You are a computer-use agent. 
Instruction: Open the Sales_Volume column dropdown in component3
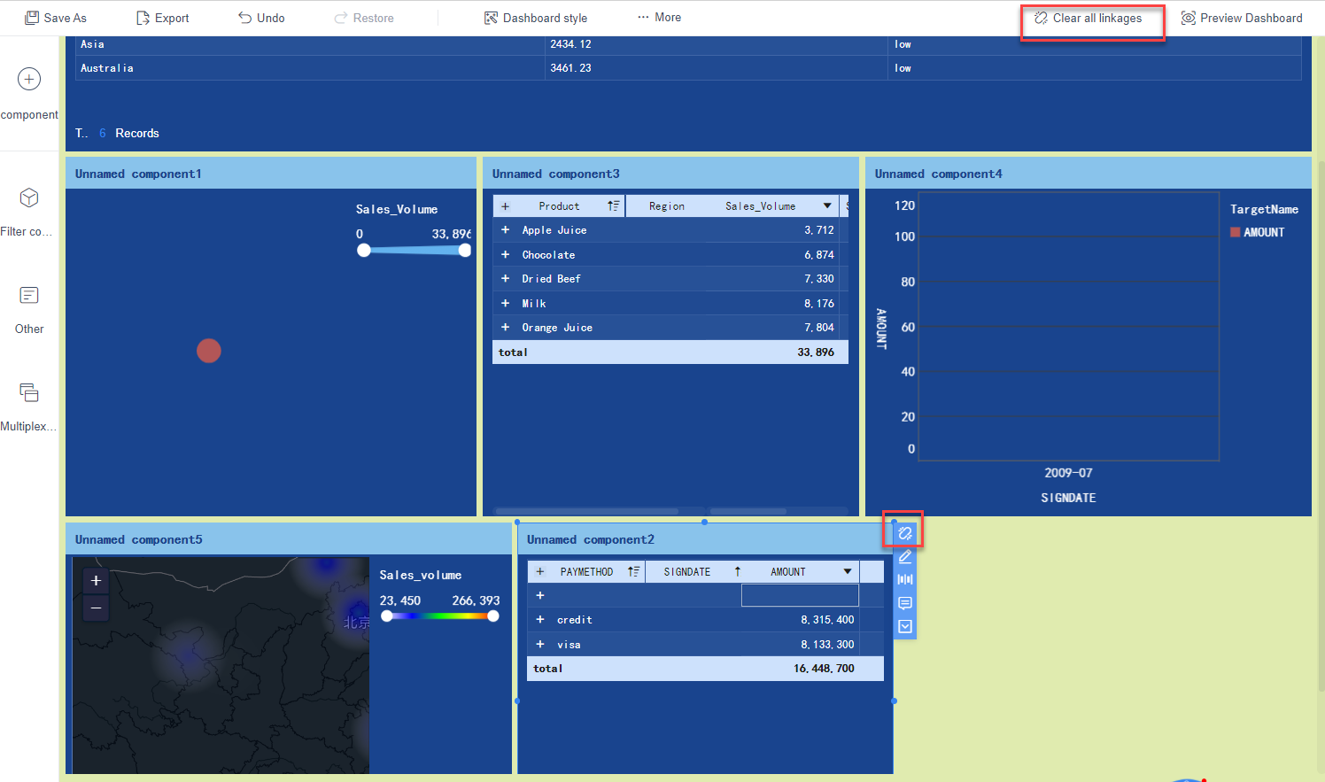coord(827,206)
